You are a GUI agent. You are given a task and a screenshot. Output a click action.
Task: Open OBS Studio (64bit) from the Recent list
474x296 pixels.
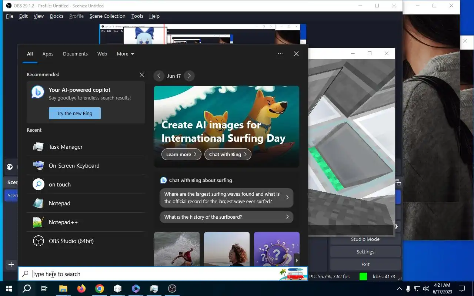pos(86,241)
